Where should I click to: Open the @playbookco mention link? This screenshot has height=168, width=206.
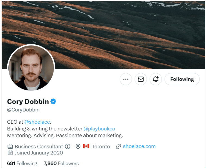pyautogui.click(x=99, y=129)
